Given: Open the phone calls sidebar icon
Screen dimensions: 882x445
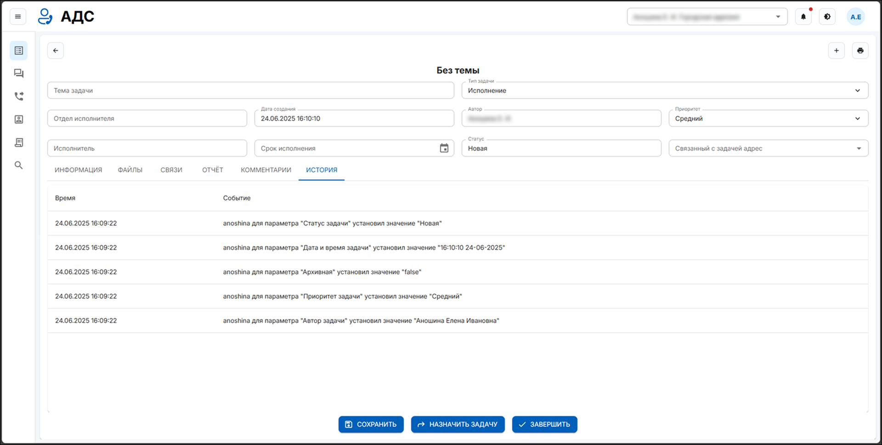Looking at the screenshot, I should [x=19, y=96].
